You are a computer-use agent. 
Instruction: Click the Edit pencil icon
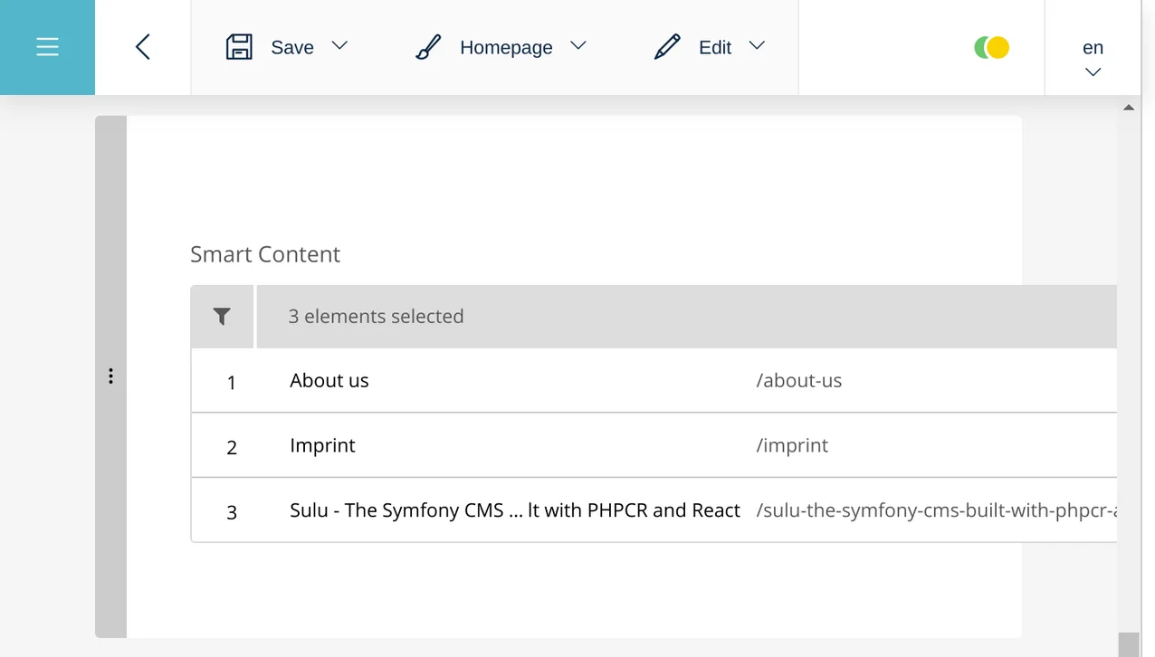click(x=667, y=46)
